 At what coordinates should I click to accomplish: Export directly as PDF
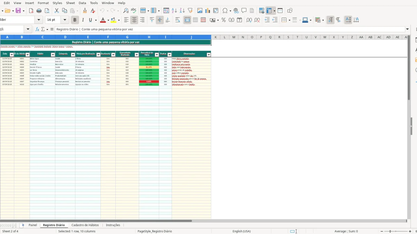tap(31, 11)
